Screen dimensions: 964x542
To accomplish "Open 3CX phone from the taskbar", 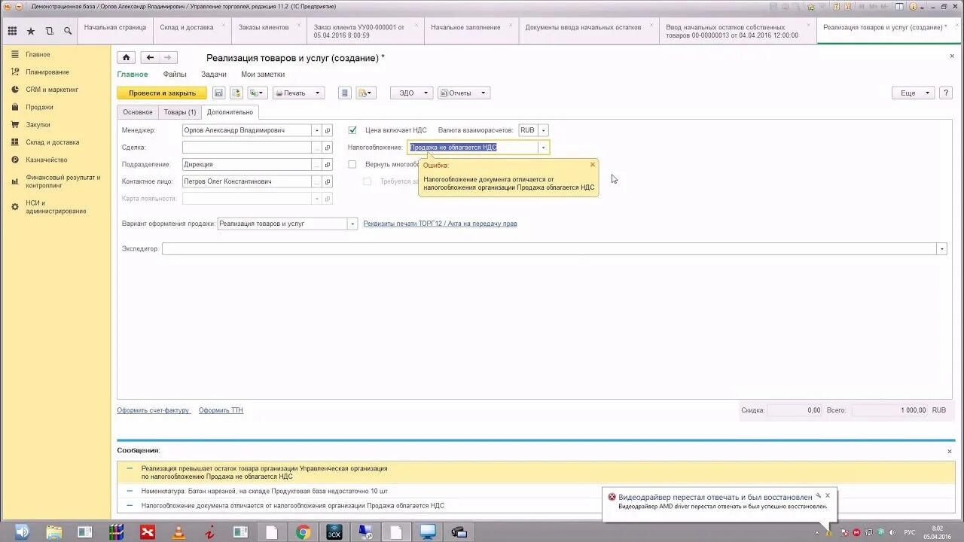I will (334, 532).
